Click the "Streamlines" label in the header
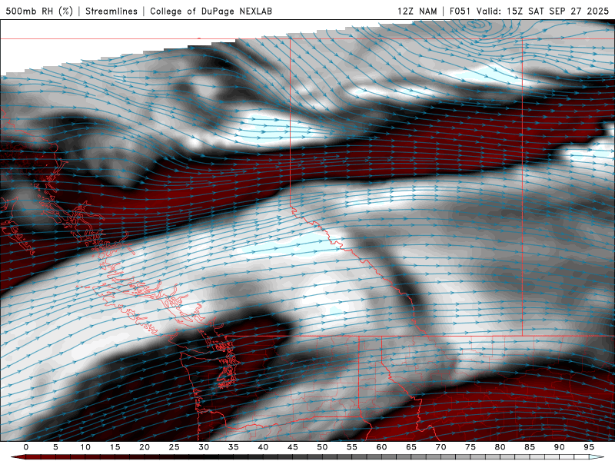615x461 pixels. (x=111, y=11)
